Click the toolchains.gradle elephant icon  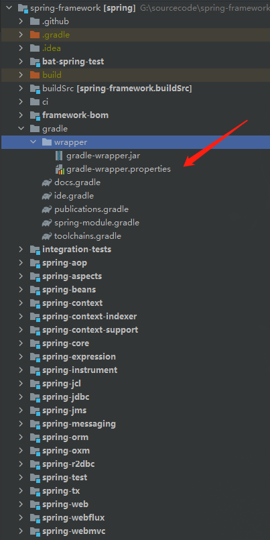pyautogui.click(x=47, y=236)
